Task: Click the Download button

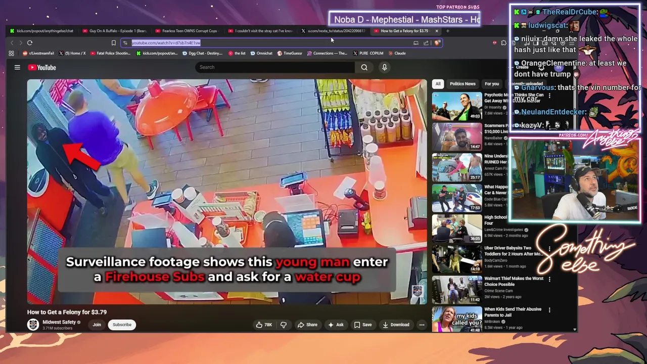Action: (396, 325)
